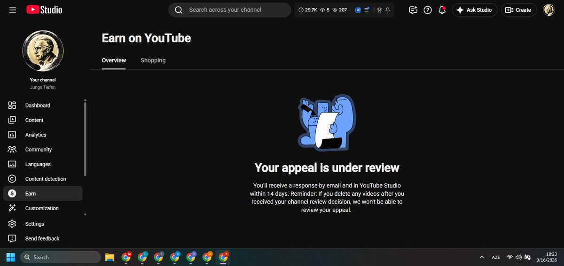Viewport: 564px width, 266px height.
Task: Select Earn in the sidebar
Action: click(x=43, y=193)
